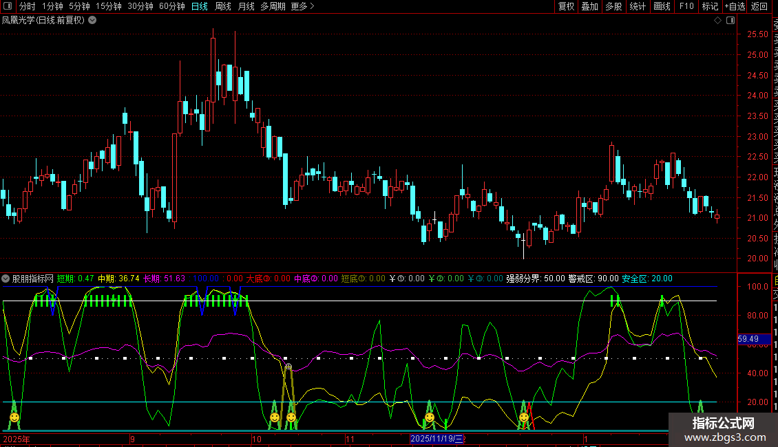
Task: Switch to 周线 weekly chart period
Action: (x=222, y=7)
